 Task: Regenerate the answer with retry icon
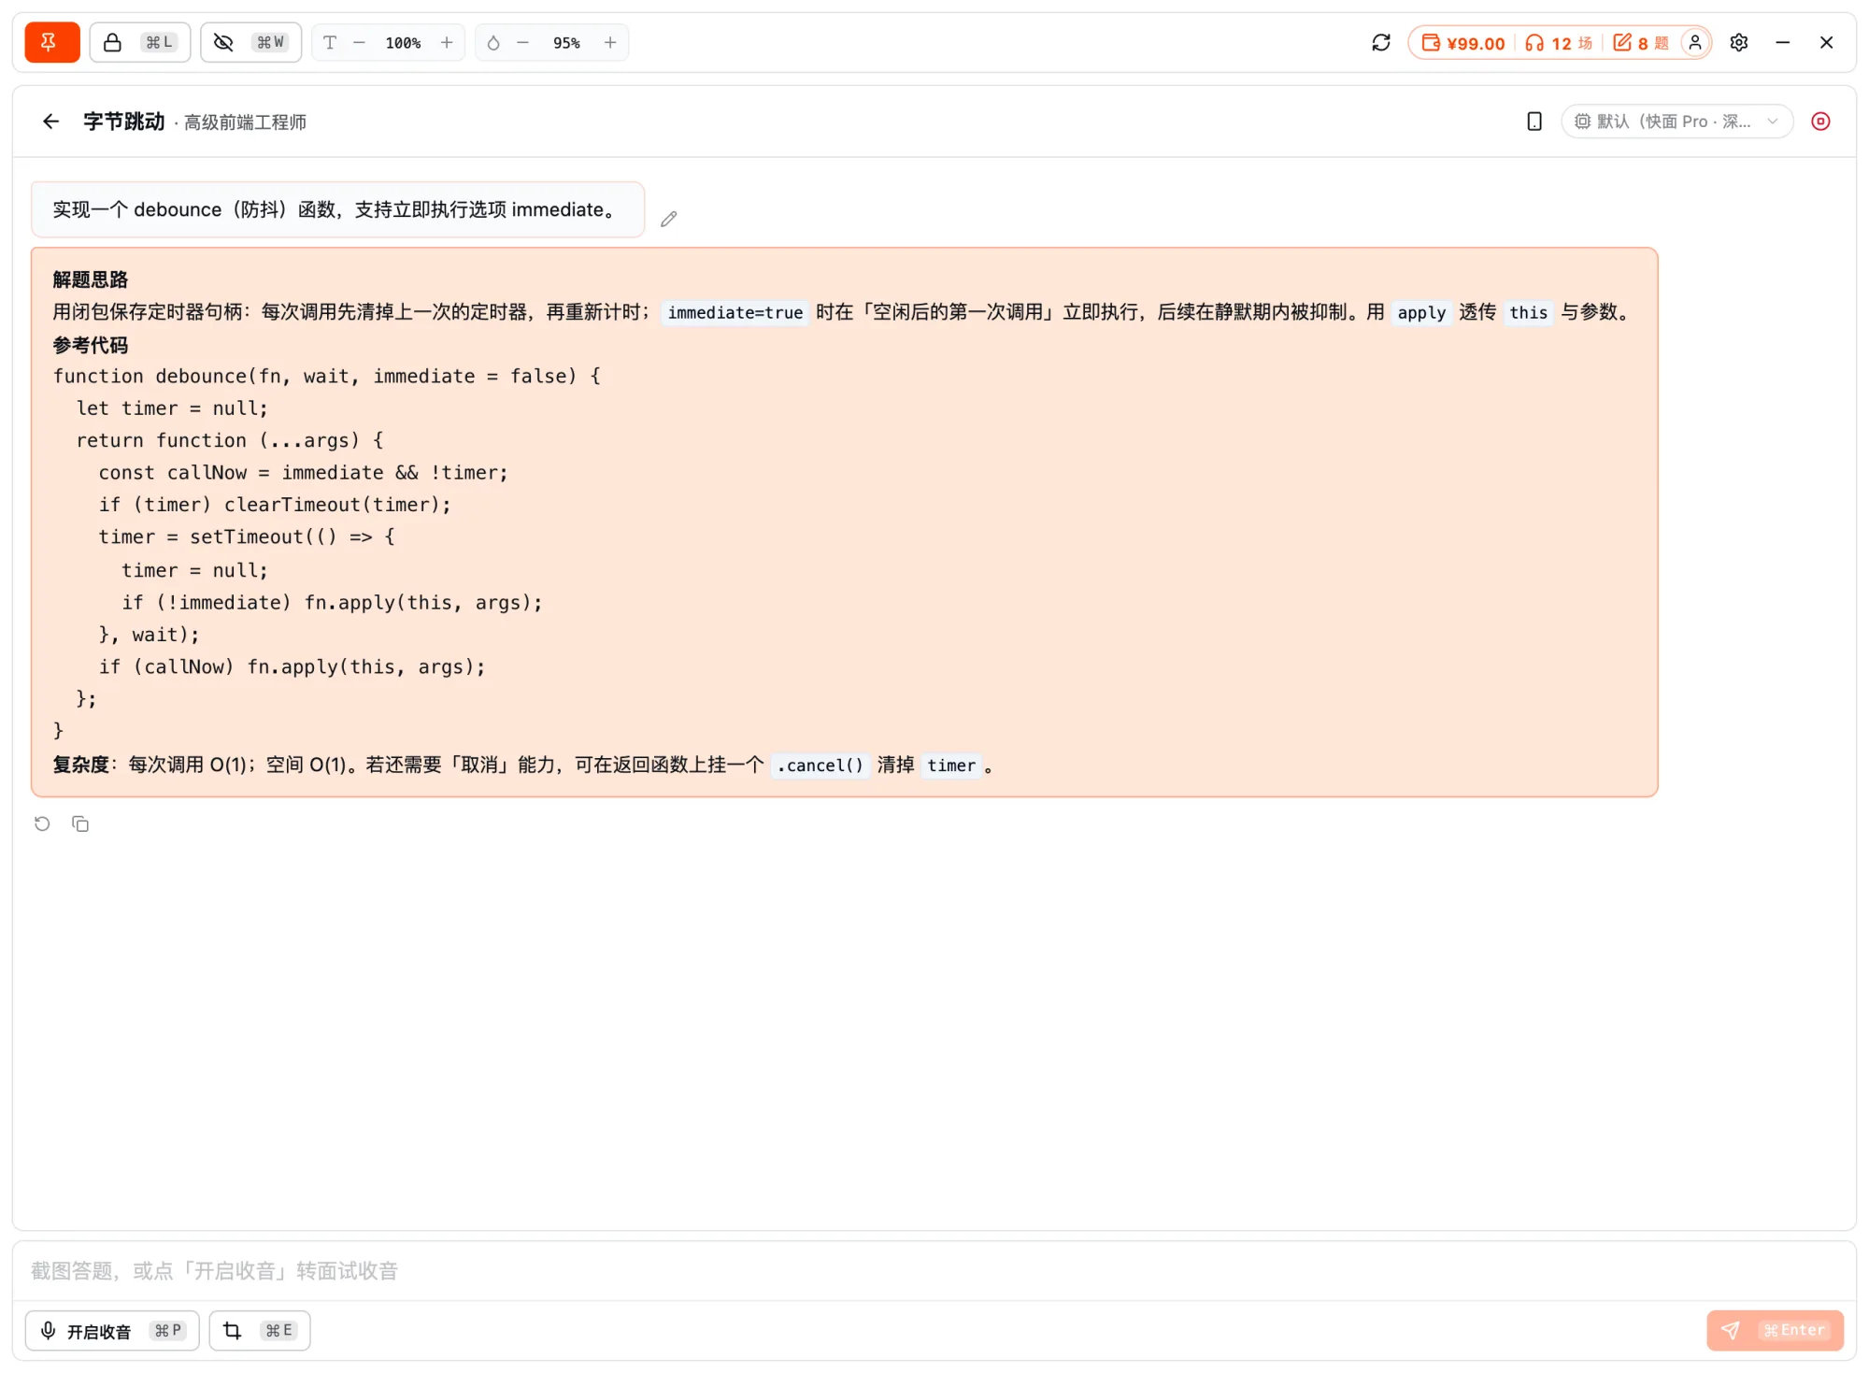tap(42, 823)
